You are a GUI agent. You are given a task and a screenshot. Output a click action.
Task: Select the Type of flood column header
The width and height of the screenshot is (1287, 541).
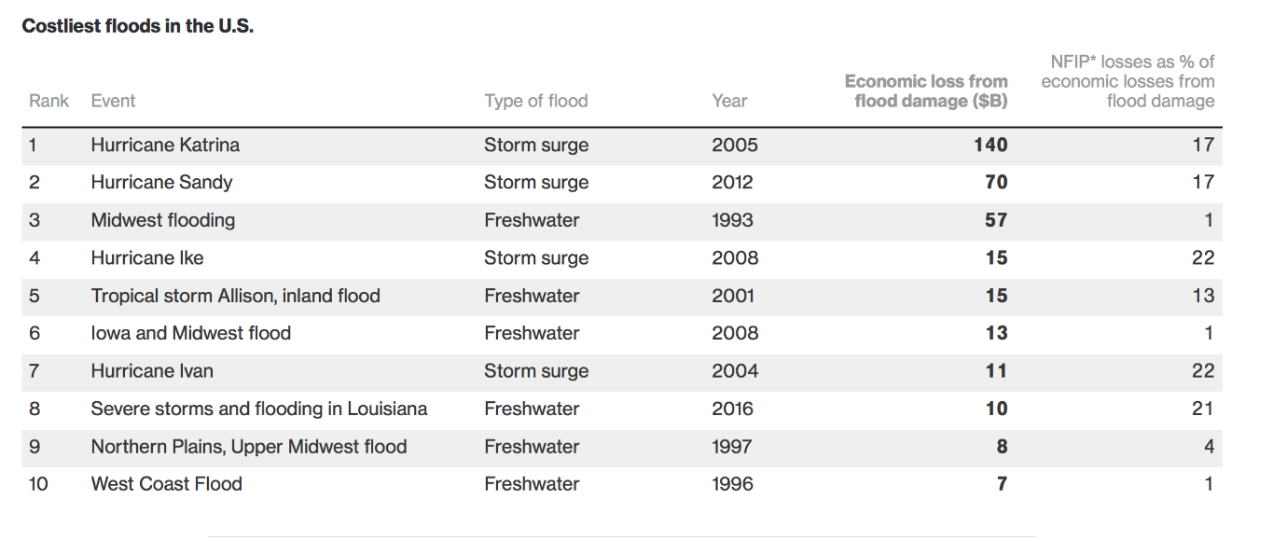pos(536,101)
